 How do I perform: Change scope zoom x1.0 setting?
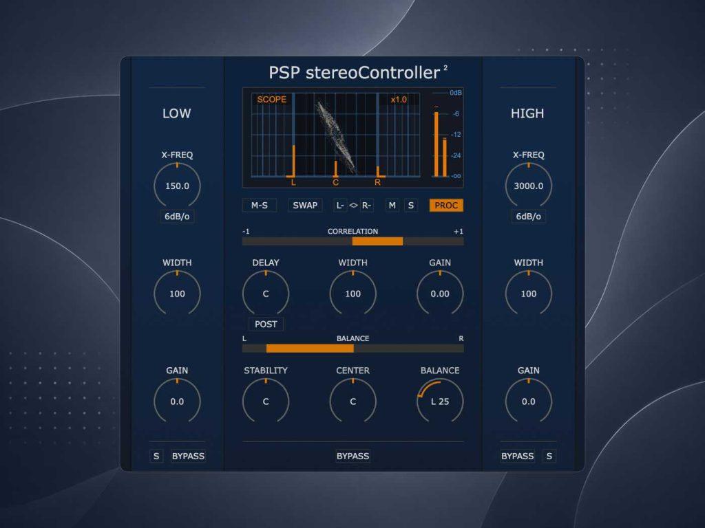coord(399,99)
